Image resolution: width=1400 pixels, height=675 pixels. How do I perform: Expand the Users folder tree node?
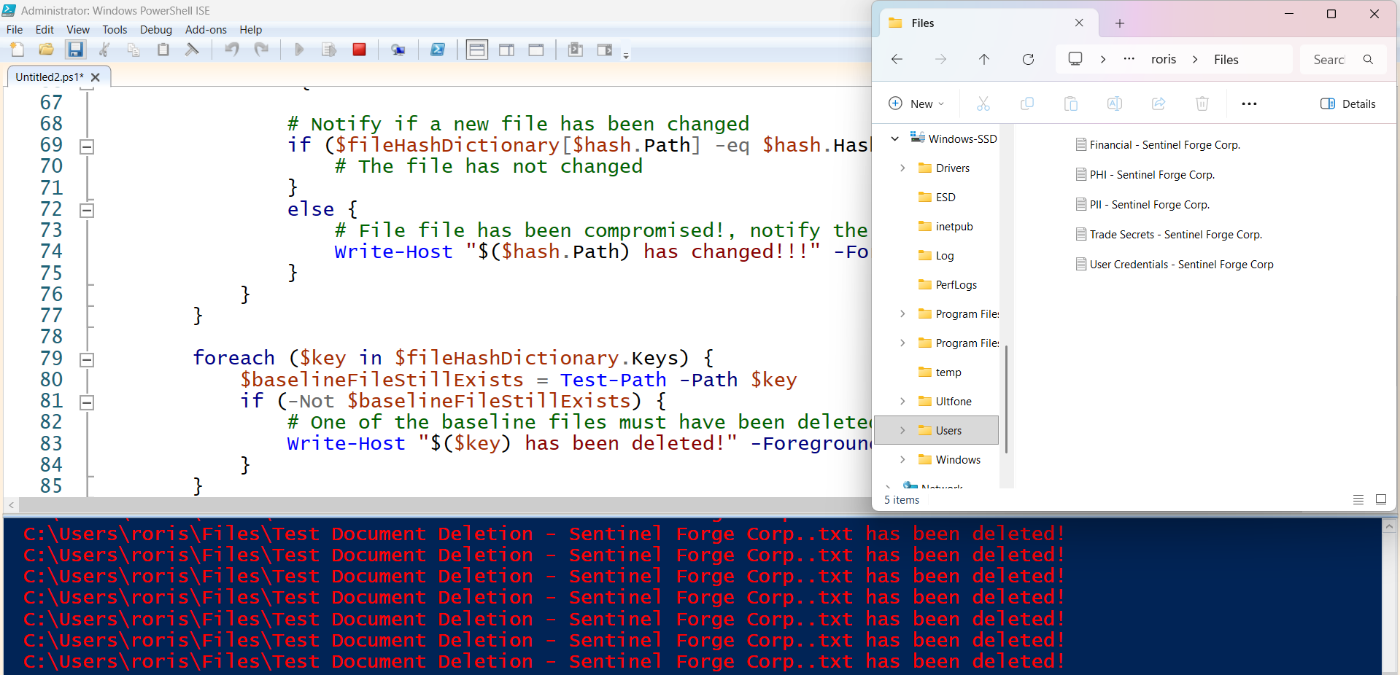point(902,431)
